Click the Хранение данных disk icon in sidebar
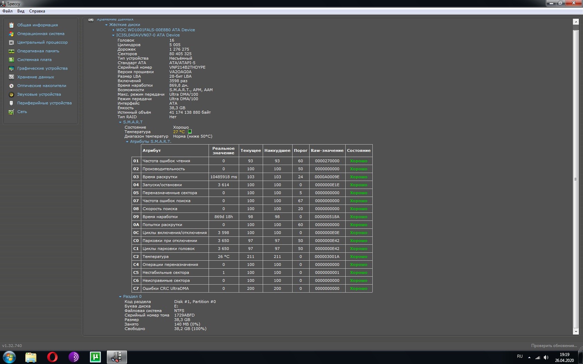This screenshot has width=583, height=364. (x=11, y=77)
